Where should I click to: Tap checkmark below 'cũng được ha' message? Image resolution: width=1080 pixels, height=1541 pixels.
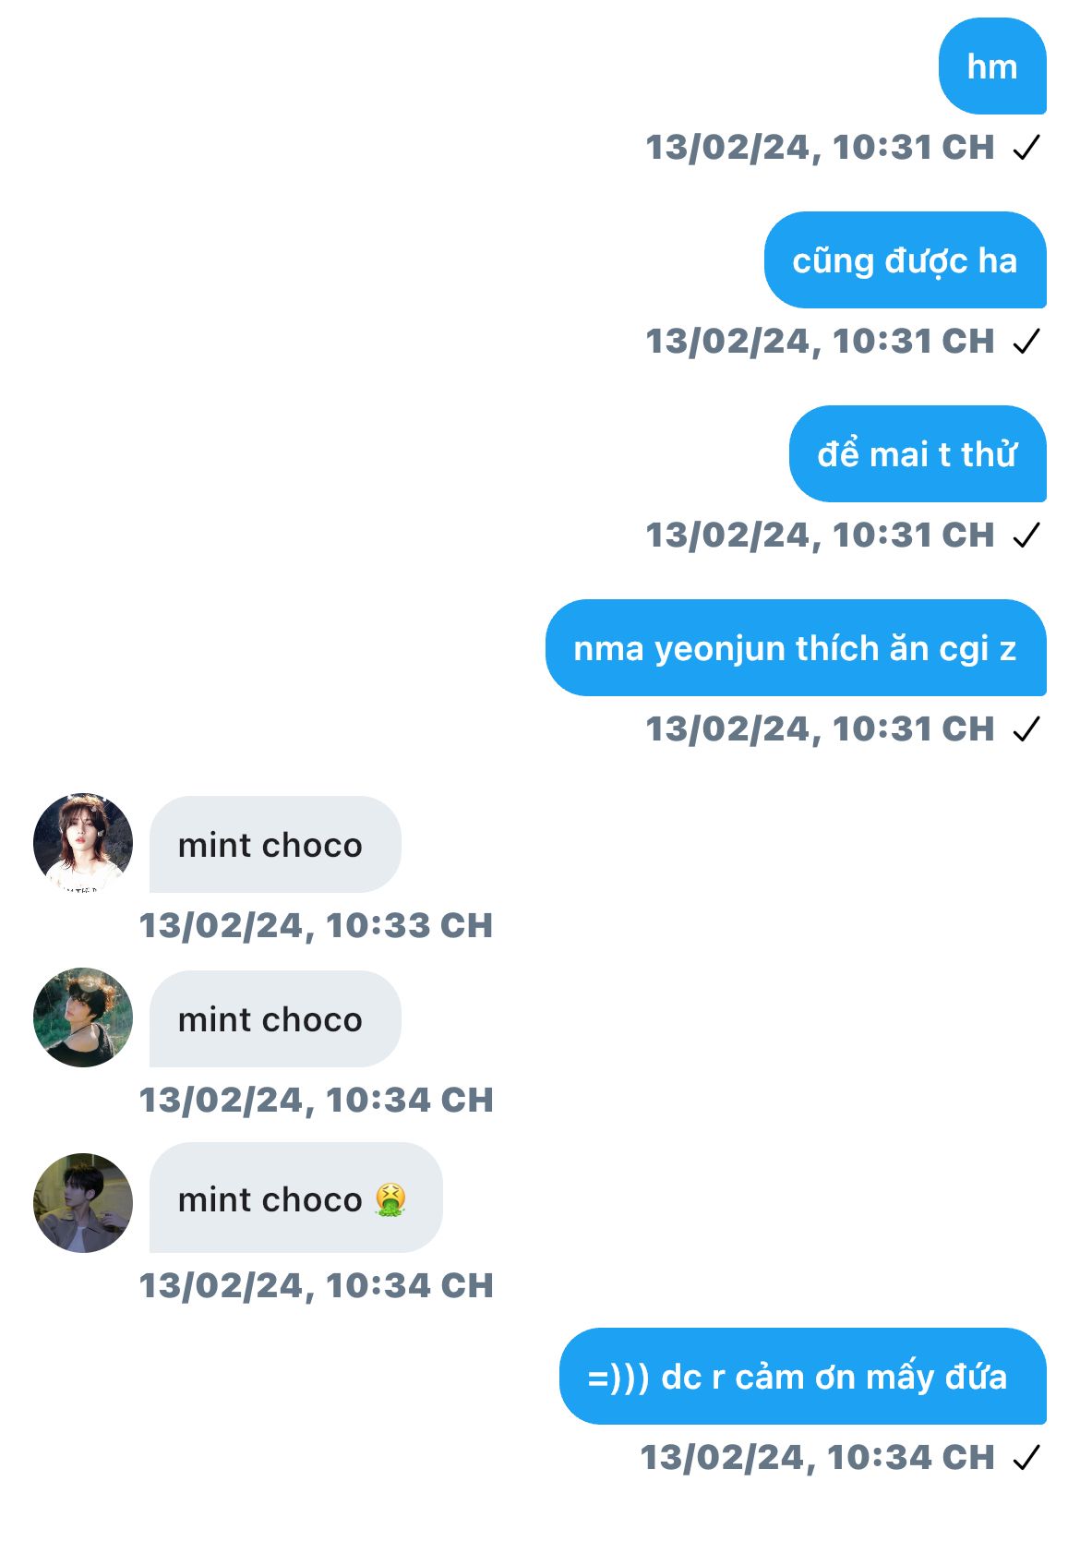pyautogui.click(x=1026, y=341)
